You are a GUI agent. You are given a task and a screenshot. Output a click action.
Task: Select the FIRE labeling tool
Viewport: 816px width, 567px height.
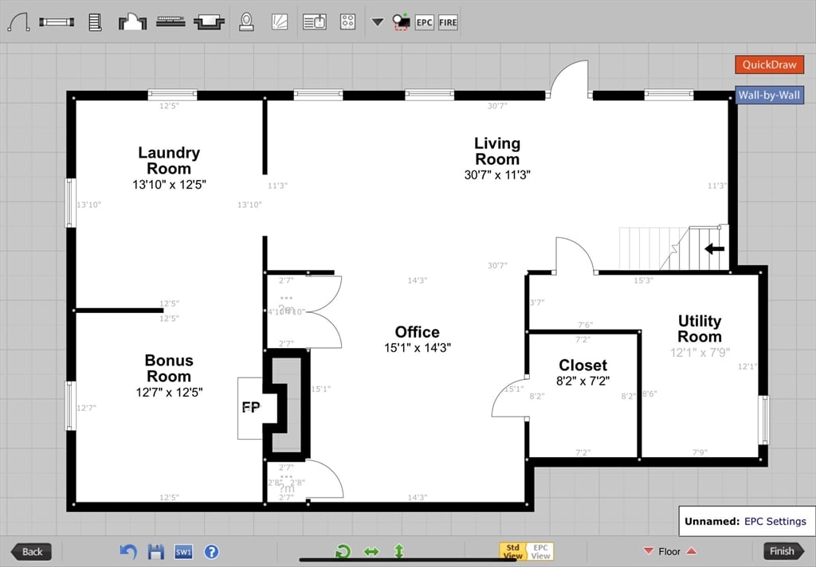click(x=447, y=22)
